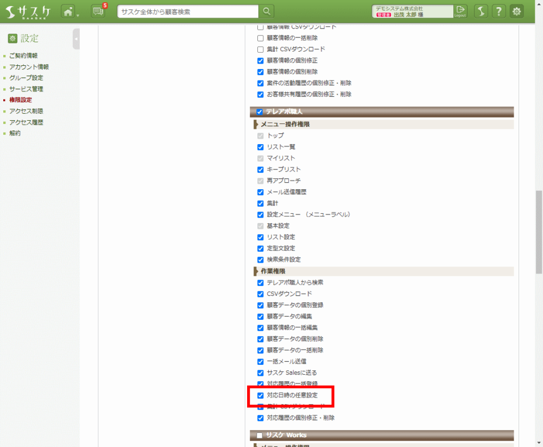Focus the サスケ全体から顧客検索 search field
The width and height of the screenshot is (543, 447).
pos(188,11)
